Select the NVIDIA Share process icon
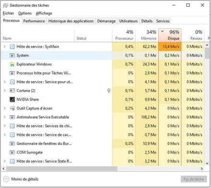Screen dimensions: 211x188 (x=12, y=99)
